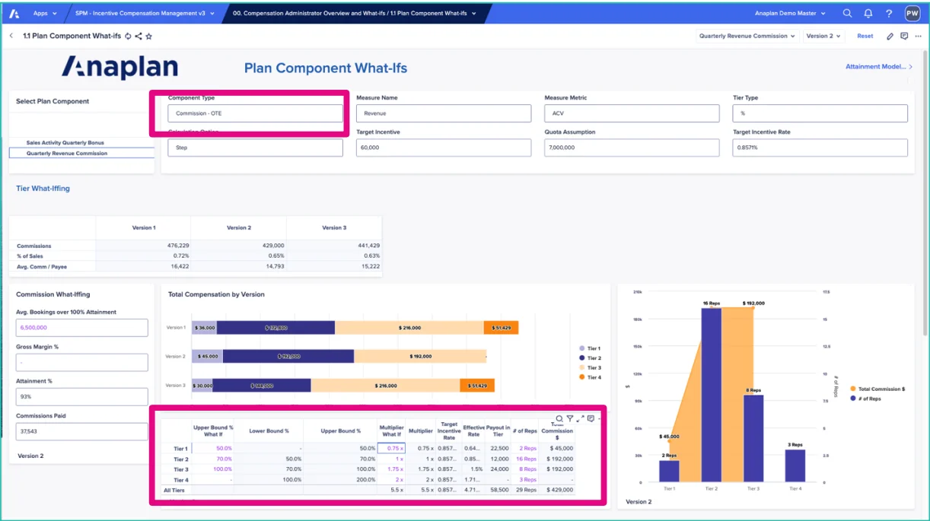Viewport: 930px width, 521px height.
Task: Open help via question mark icon
Action: click(889, 14)
